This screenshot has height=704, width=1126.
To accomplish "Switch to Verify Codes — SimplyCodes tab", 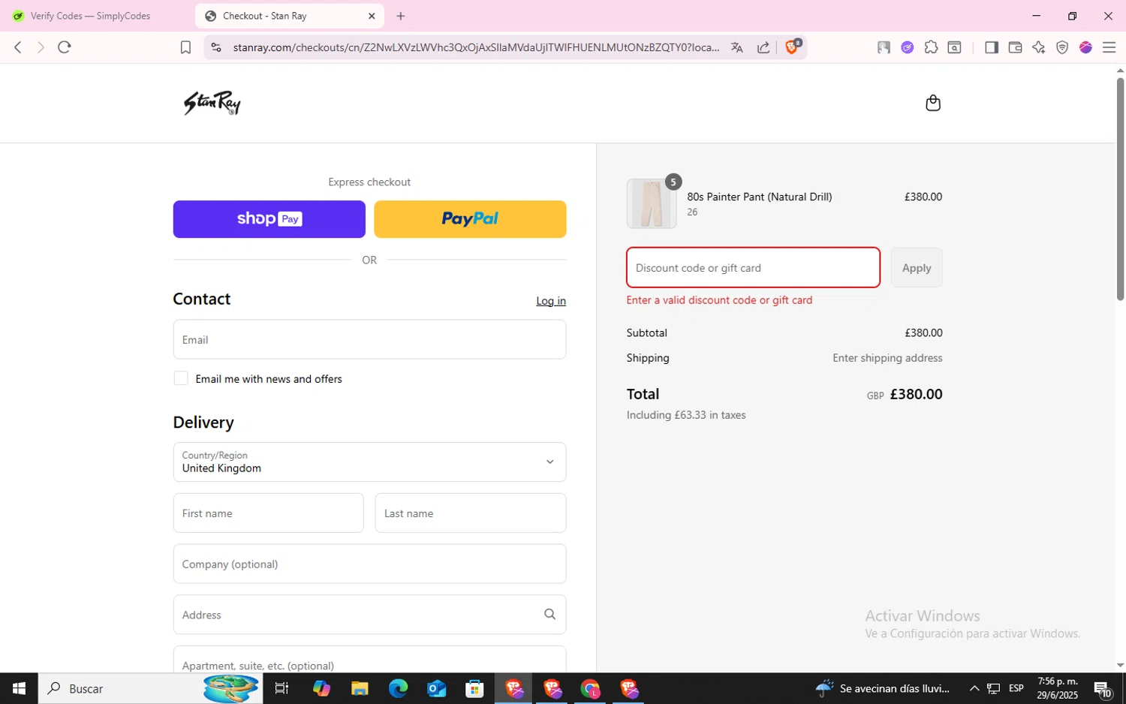I will [x=90, y=16].
